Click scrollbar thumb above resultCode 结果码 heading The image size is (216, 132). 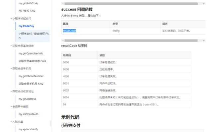(x=131, y=41)
